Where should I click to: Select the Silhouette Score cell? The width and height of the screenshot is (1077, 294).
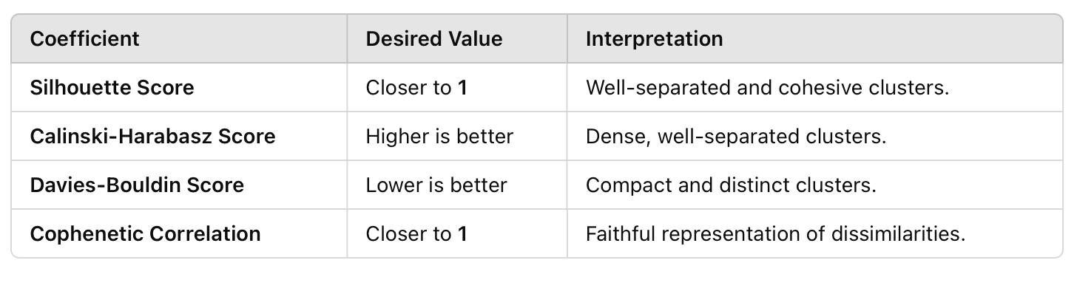179,87
